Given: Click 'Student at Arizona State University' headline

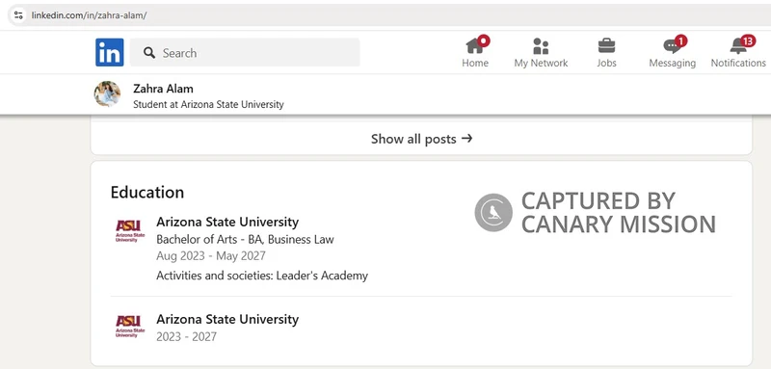Looking at the screenshot, I should tap(208, 104).
